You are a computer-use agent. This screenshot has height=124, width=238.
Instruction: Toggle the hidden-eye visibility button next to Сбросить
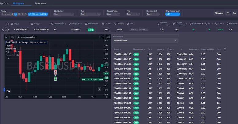[x=228, y=13]
